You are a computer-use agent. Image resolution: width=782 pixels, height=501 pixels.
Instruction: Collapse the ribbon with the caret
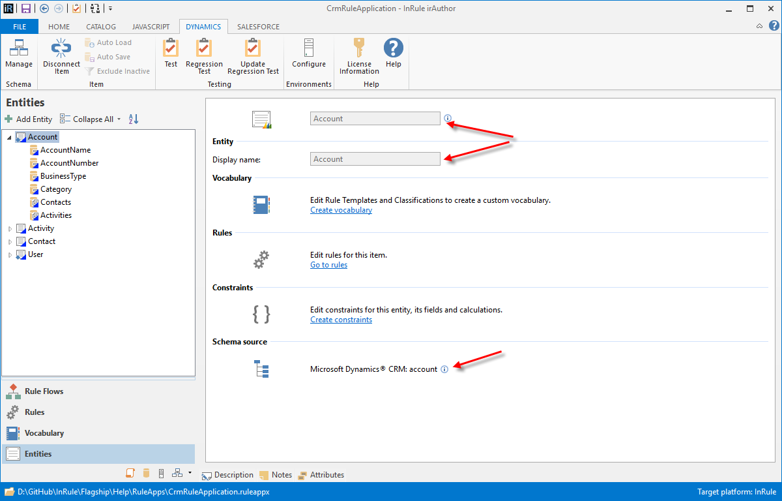pos(759,27)
